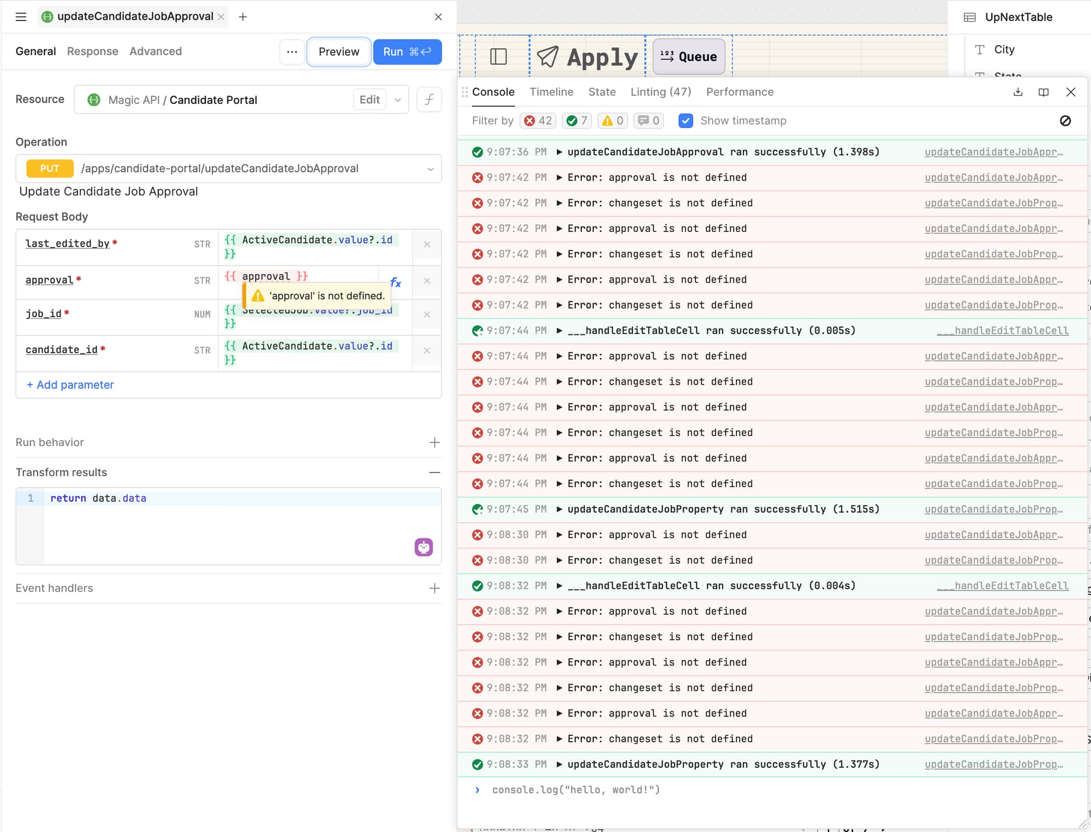Remove the approval parameter
Image resolution: width=1091 pixels, height=832 pixels.
click(427, 281)
